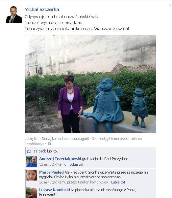Open Andrzej Trzeciakowski's profile name

pos(60,159)
